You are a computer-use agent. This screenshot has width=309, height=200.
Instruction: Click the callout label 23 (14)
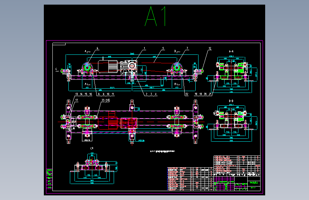coord(105,100)
